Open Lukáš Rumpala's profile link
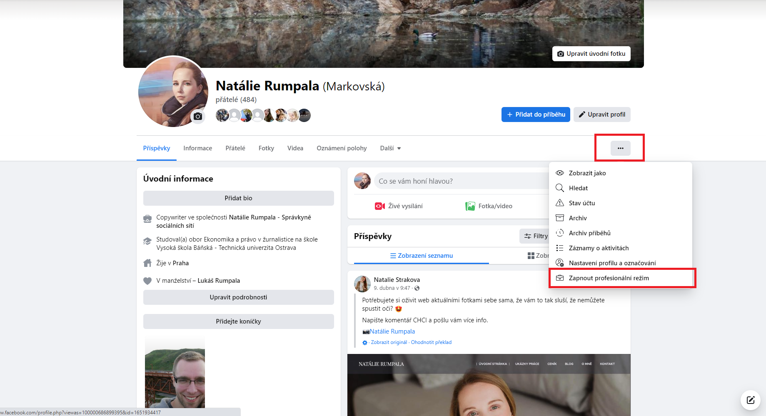This screenshot has height=416, width=766. tap(219, 281)
